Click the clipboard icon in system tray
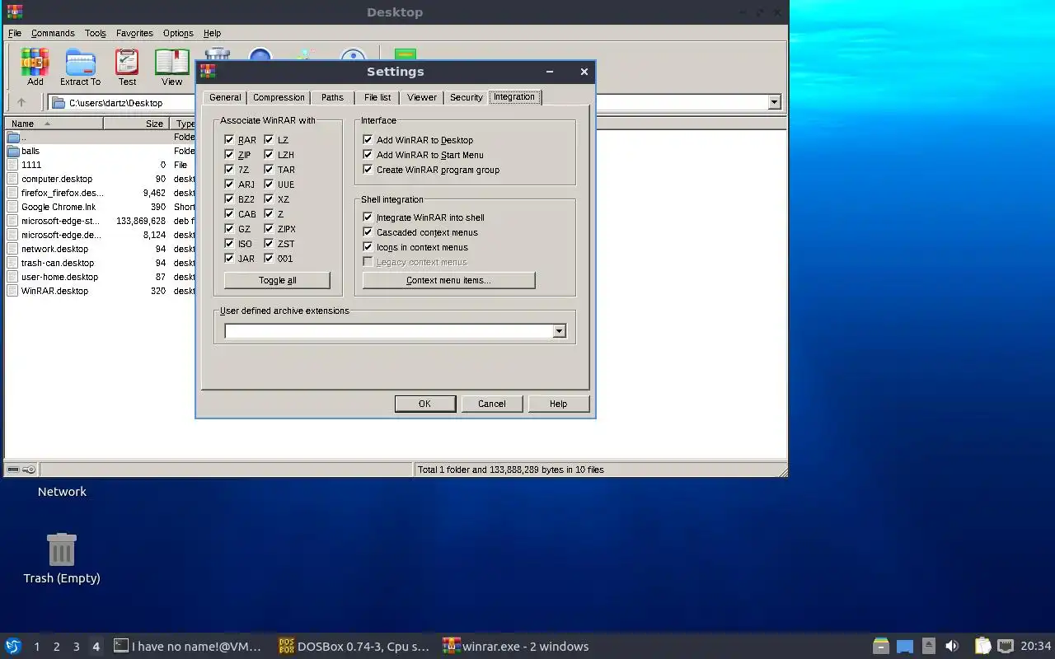This screenshot has width=1055, height=659. click(982, 646)
